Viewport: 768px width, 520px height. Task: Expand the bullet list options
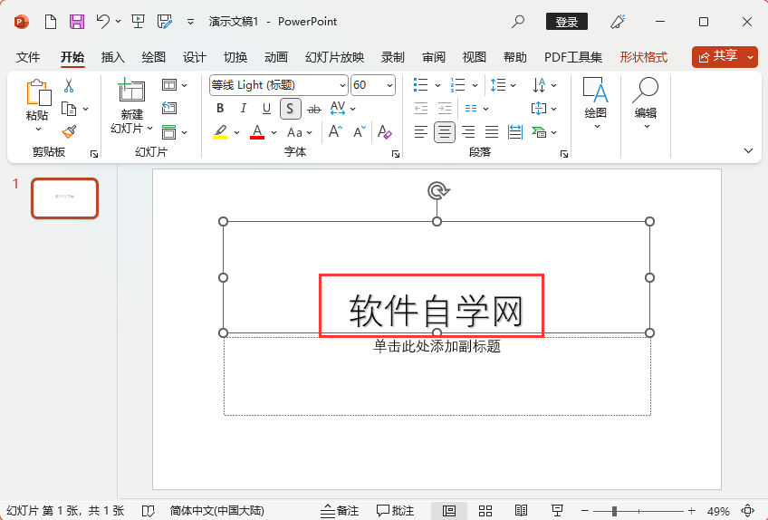pos(437,85)
